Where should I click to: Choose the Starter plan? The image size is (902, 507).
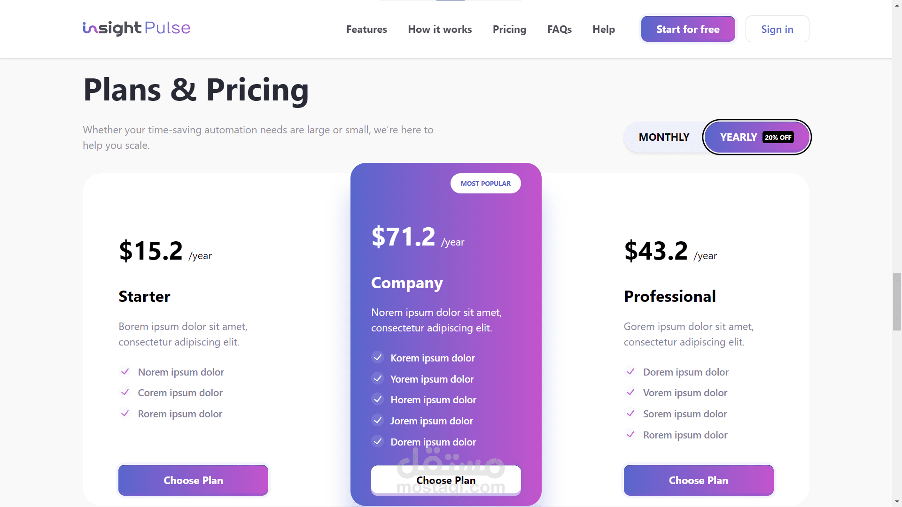[193, 480]
